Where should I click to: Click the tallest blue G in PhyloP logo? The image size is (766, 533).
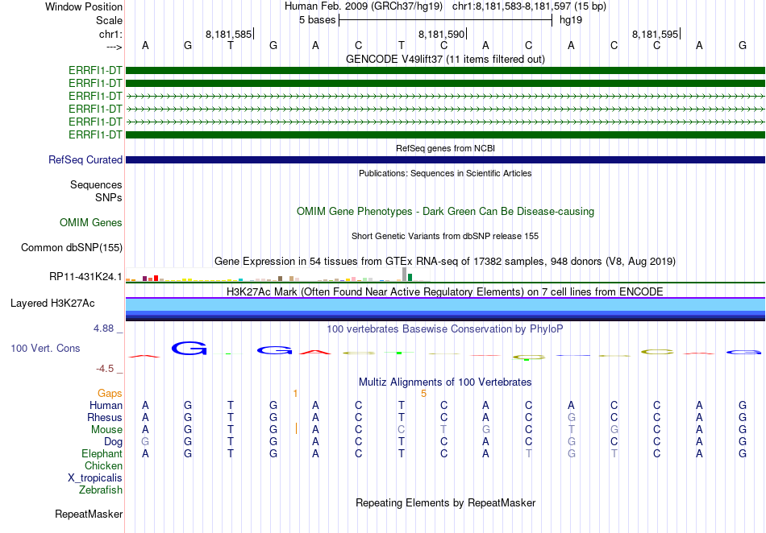coord(189,348)
